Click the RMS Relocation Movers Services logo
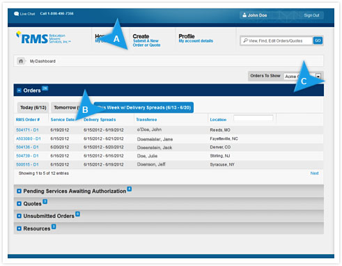Image resolution: width=342 pixels, height=266 pixels. point(43,38)
